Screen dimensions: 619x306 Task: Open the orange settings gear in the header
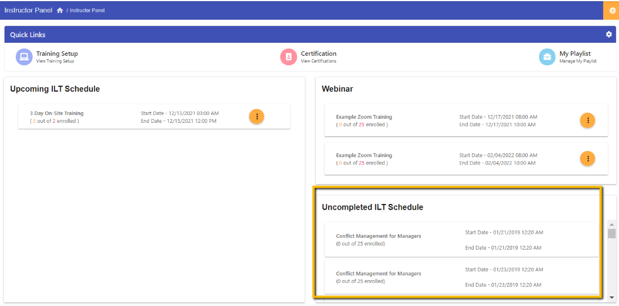coord(612,10)
